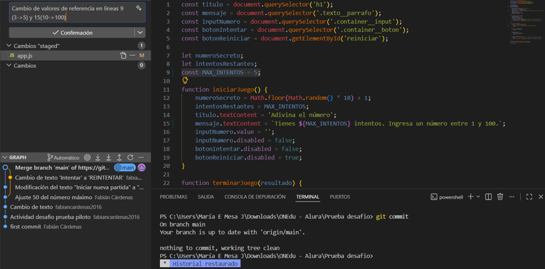The height and width of the screenshot is (269, 545).
Task: Open the new terminal profile dropdown arrow
Action: (478, 197)
